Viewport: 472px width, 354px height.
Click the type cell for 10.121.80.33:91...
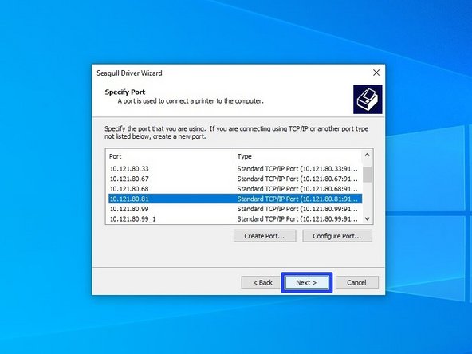point(297,169)
